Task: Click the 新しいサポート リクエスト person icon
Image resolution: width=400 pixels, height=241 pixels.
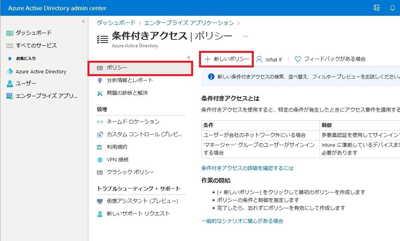Action: tap(100, 214)
